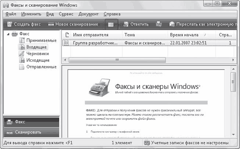Click the Факсы и сканеры Windows heading
Viewport: 240px width, 149px height.
click(x=158, y=87)
